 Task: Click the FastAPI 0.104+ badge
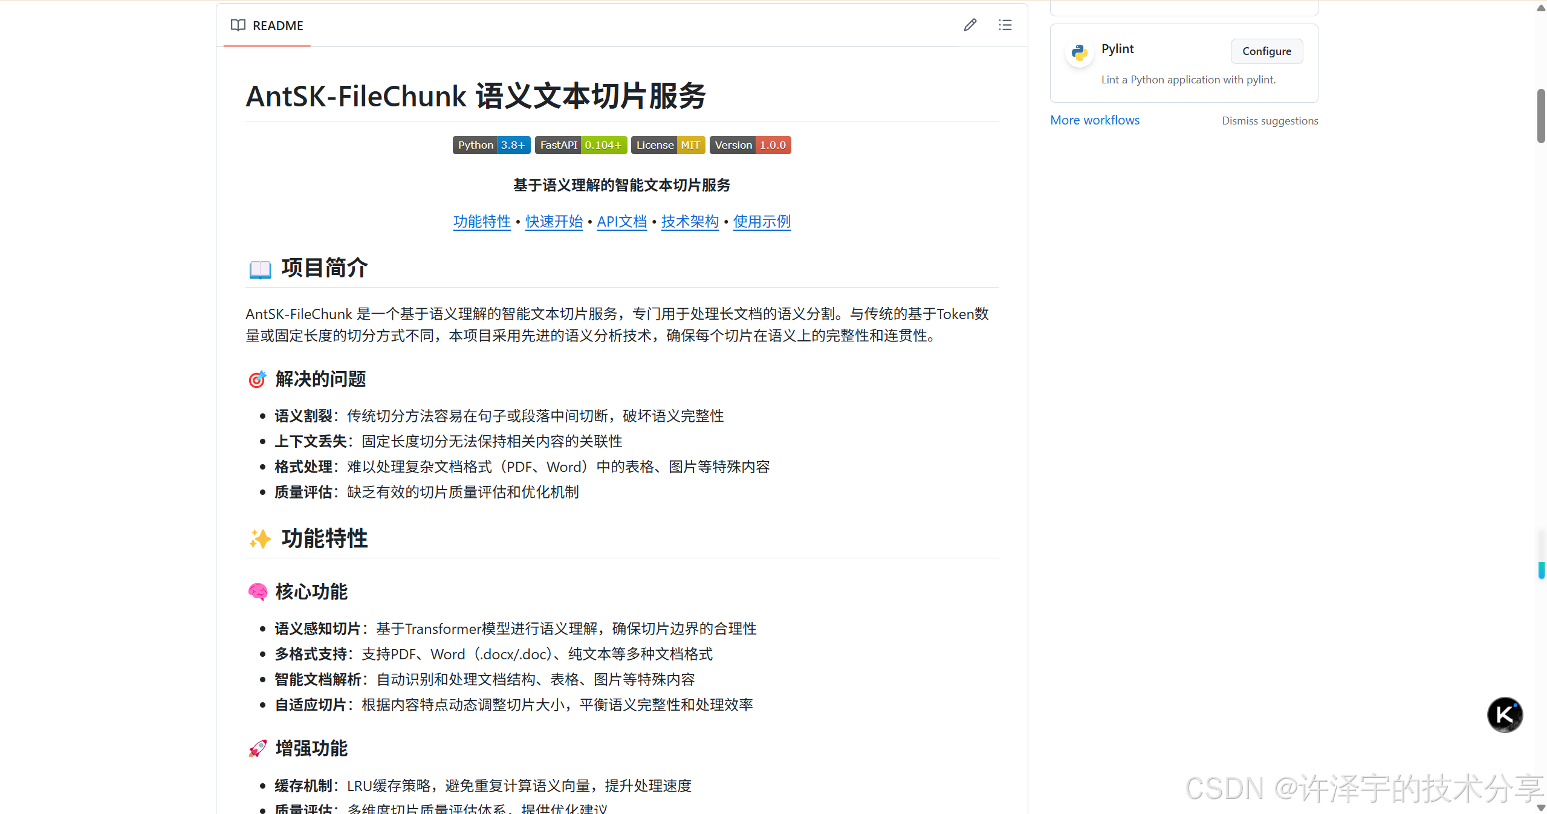tap(581, 145)
